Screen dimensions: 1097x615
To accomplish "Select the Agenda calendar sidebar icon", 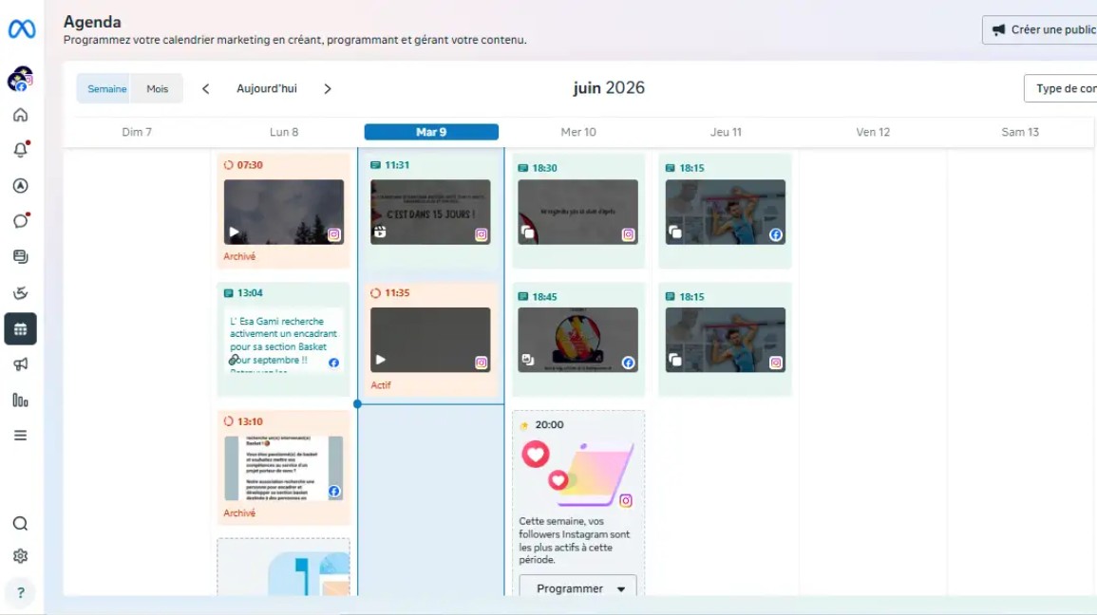I will click(20, 328).
